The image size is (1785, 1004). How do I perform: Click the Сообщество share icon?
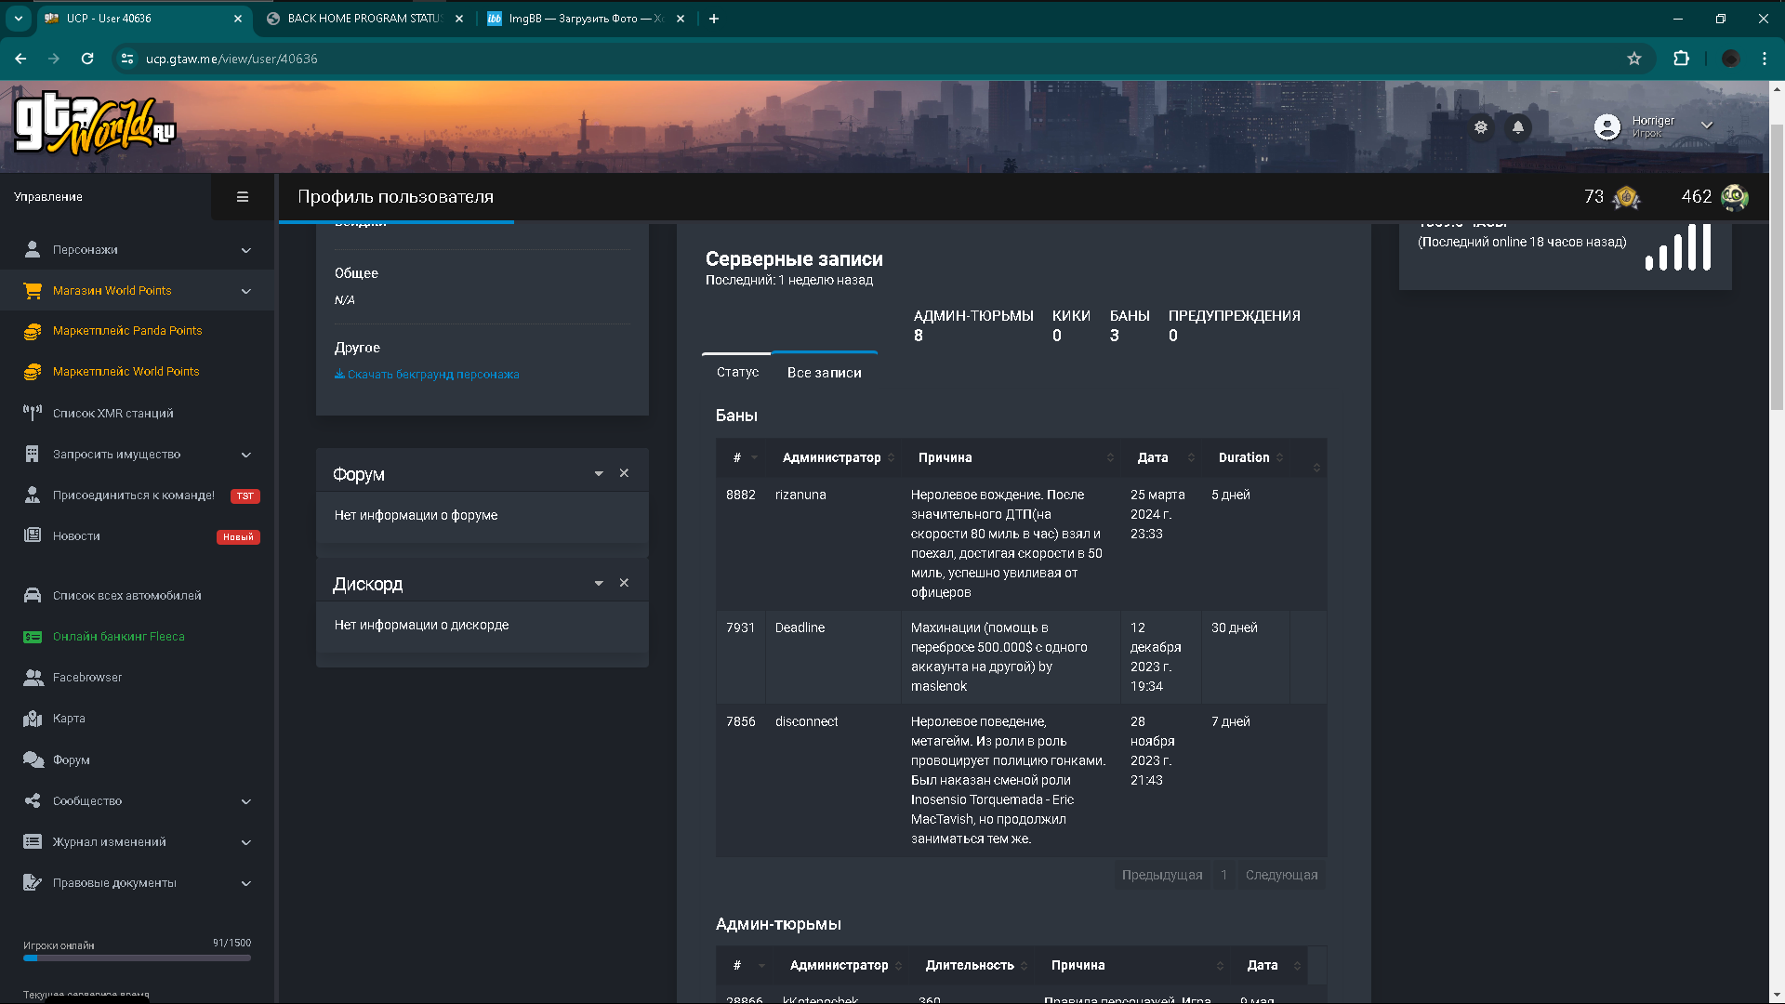tap(33, 800)
